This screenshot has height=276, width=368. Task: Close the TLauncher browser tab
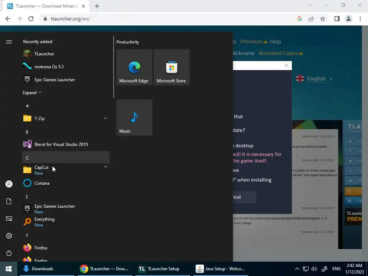(x=83, y=6)
